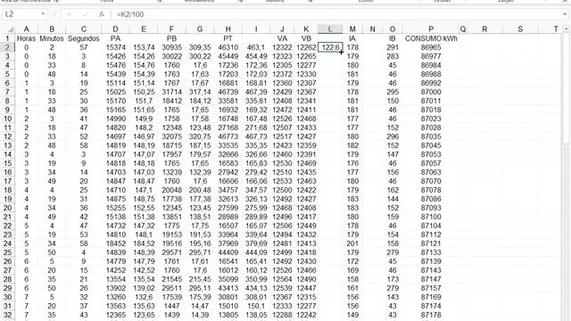The width and height of the screenshot is (571, 321).
Task: Select row 7 header
Action: click(7, 92)
